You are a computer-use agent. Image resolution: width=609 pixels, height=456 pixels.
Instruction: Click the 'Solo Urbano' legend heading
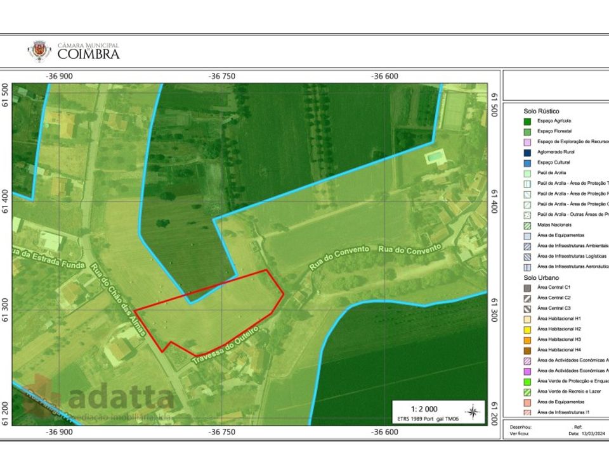pyautogui.click(x=541, y=277)
